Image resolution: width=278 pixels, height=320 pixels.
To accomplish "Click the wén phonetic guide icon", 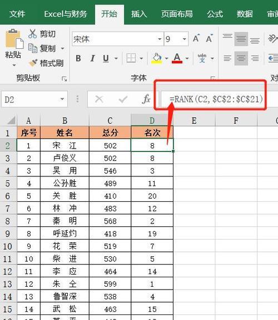I will coord(202,58).
